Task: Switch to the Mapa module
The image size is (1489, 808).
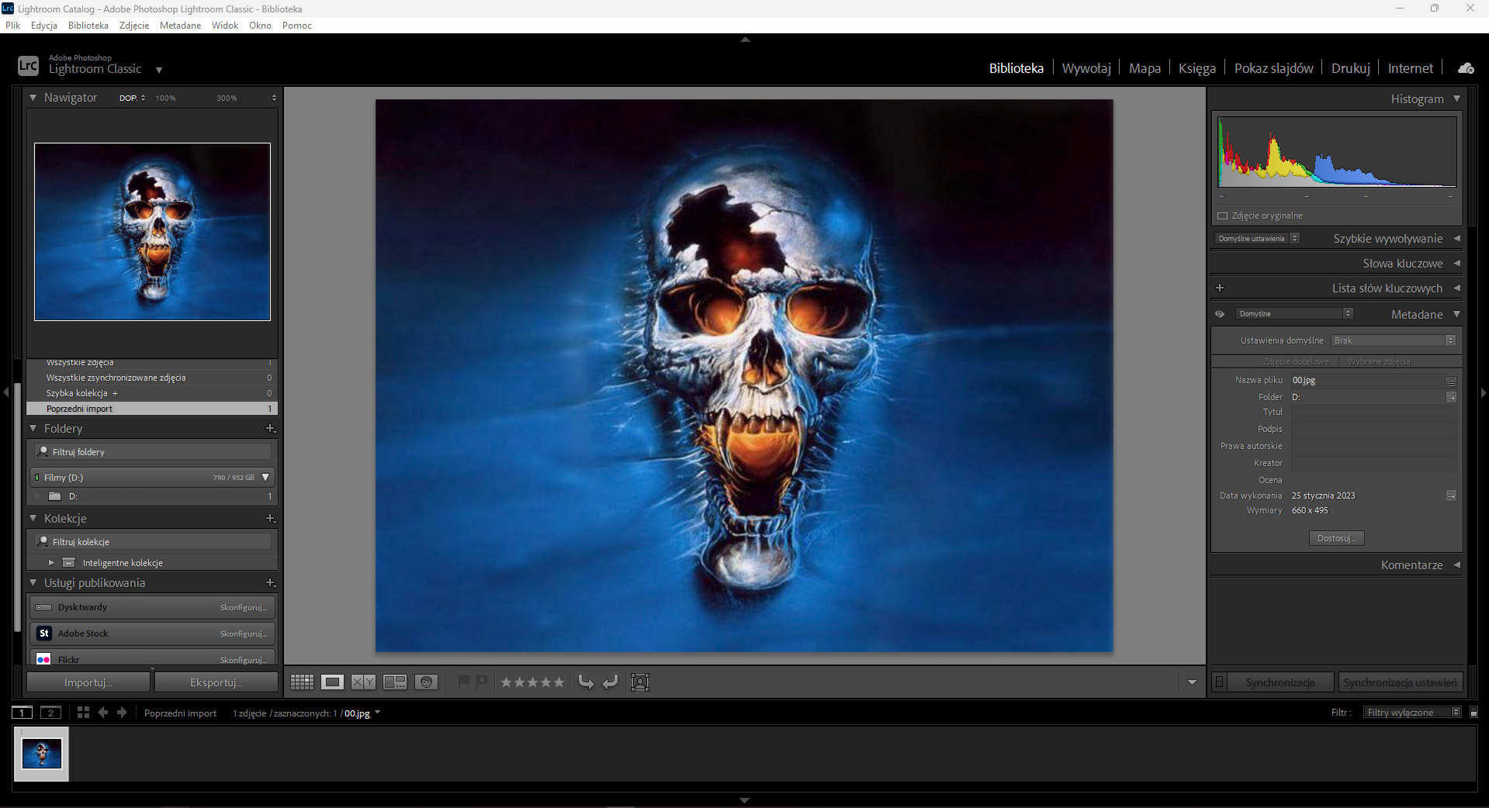Action: click(x=1144, y=68)
